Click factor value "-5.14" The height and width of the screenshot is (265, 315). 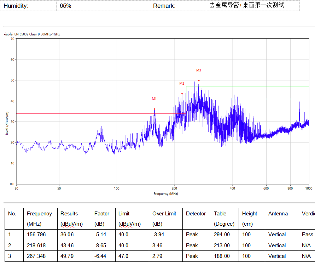click(x=100, y=235)
